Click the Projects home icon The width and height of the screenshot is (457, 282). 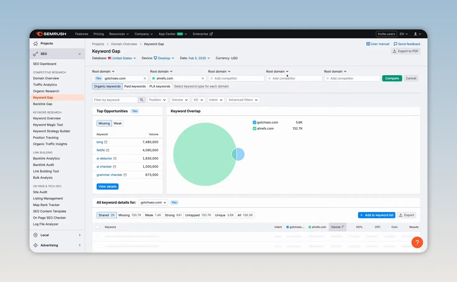(36, 43)
